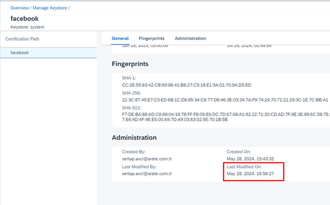
Task: Open the Fingerprints tab
Action: coord(152,38)
